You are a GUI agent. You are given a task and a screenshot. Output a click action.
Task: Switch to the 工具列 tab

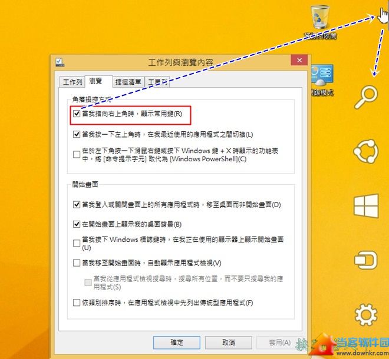[157, 82]
